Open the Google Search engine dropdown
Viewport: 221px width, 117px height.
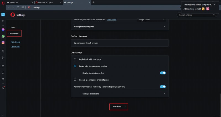(151, 20)
